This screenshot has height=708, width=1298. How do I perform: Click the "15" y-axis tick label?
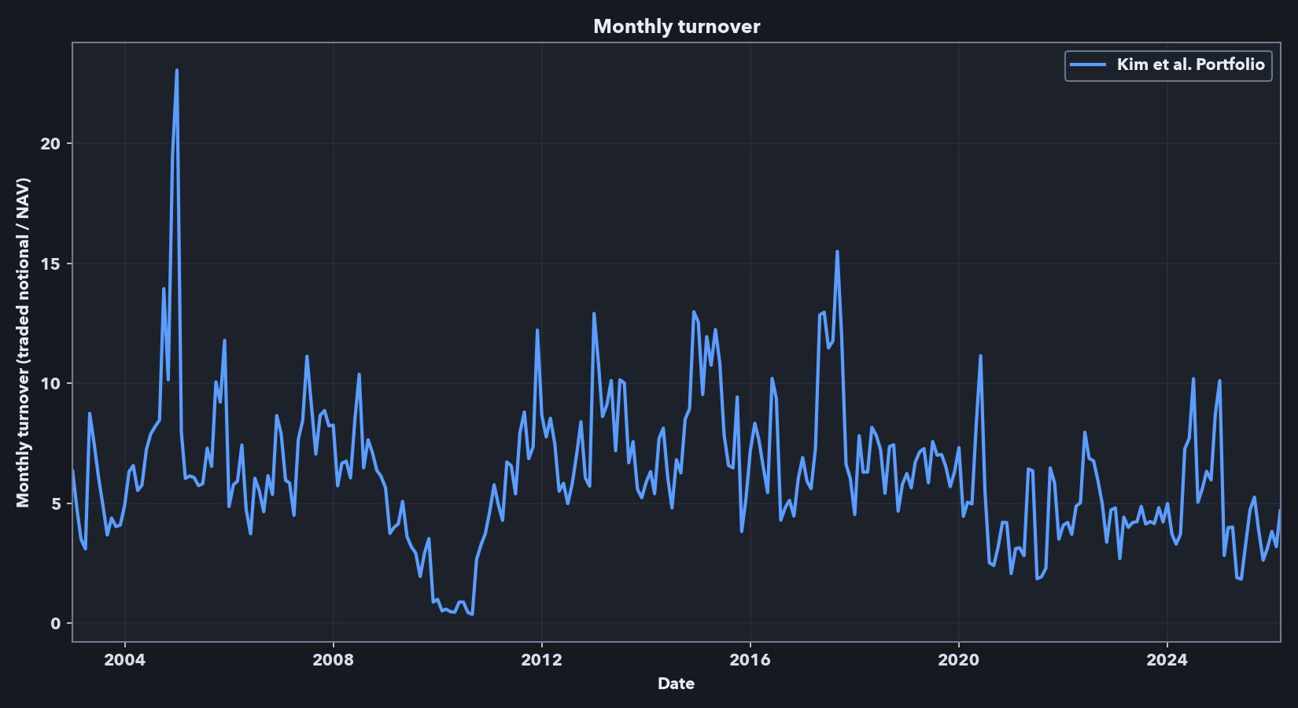coord(52,265)
